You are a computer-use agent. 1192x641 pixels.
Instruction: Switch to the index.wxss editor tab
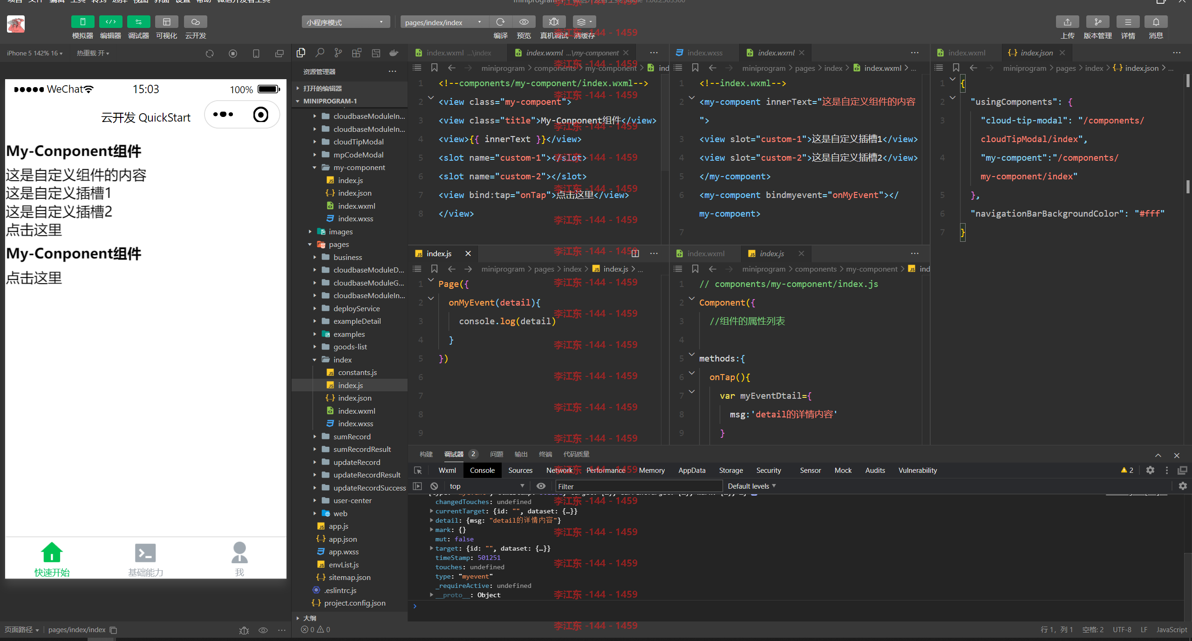[x=704, y=53]
